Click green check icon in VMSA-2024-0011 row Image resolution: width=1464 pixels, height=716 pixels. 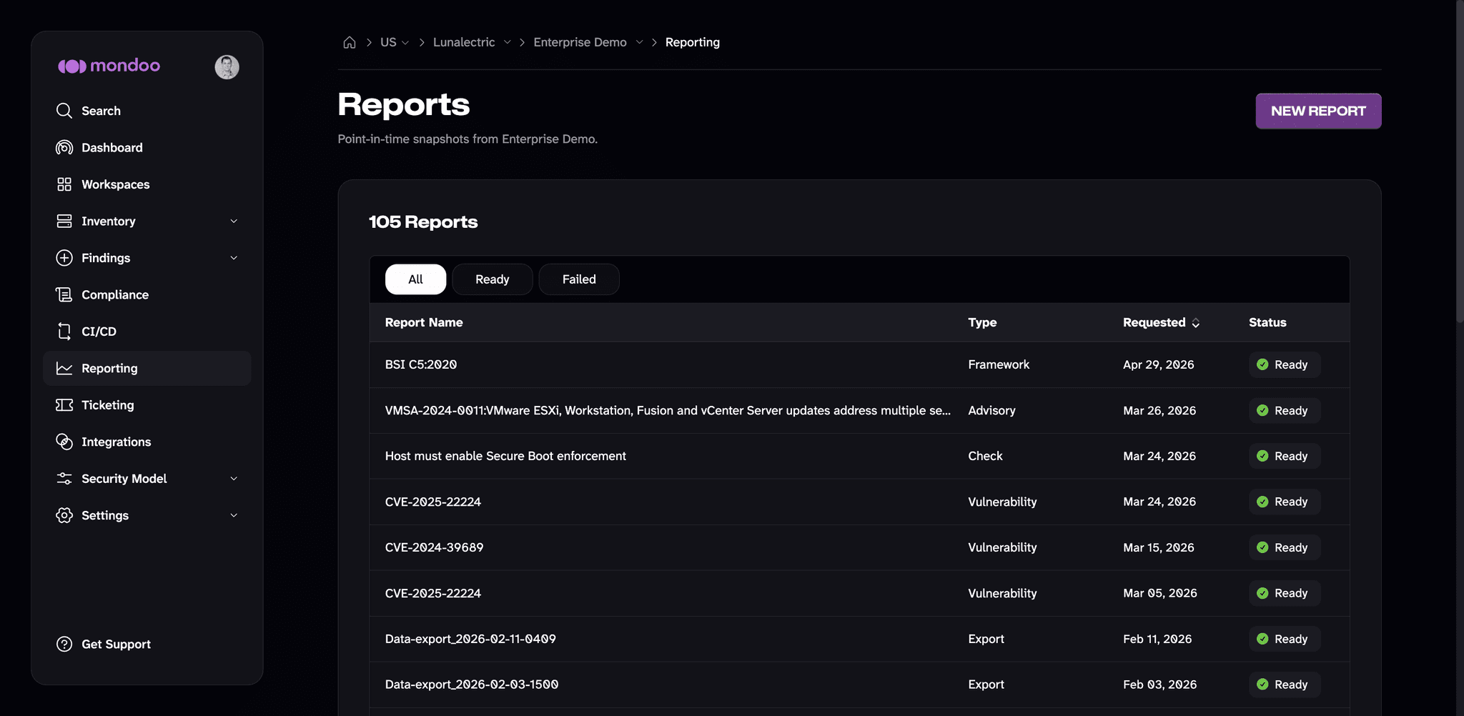tap(1262, 410)
